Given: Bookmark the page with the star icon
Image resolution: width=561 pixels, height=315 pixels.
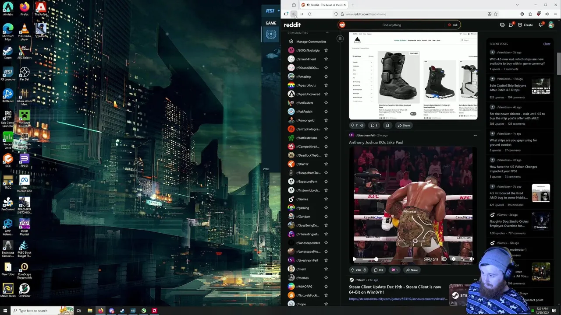Looking at the screenshot, I should [x=496, y=14].
